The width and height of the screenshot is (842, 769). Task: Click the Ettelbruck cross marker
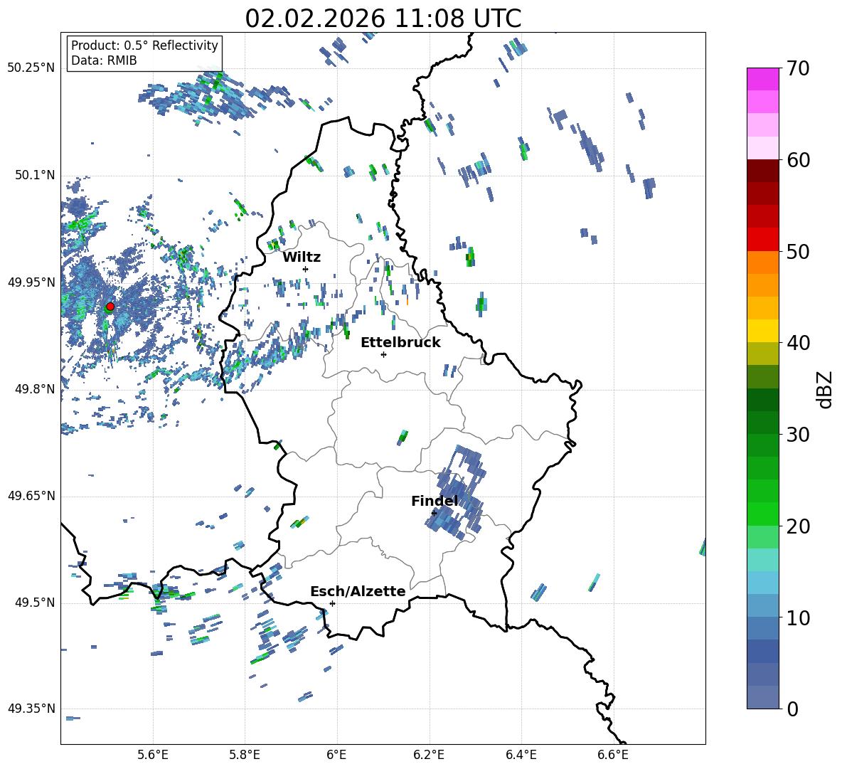point(383,354)
